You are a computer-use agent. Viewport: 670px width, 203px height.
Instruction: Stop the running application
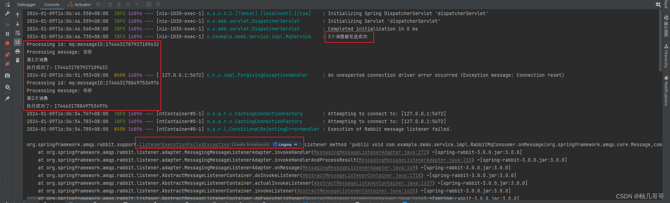[7, 43]
